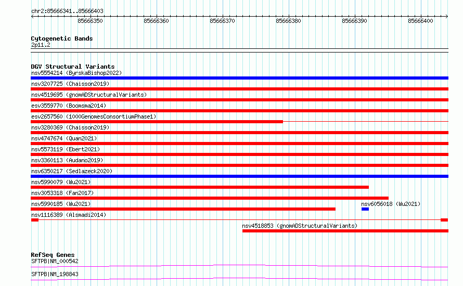
Task: Open variant nsv6350217 (Sedlazeck2020) label
Action: point(72,171)
